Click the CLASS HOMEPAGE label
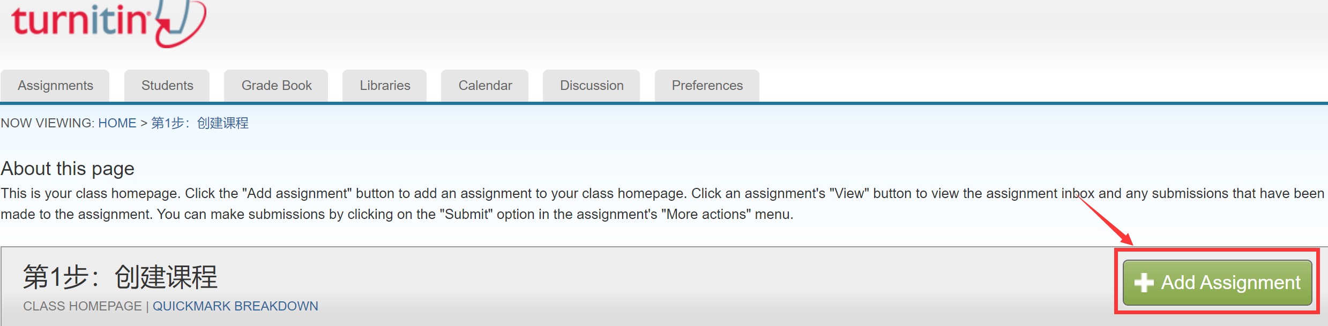Viewport: 1328px width, 326px height. tap(82, 306)
